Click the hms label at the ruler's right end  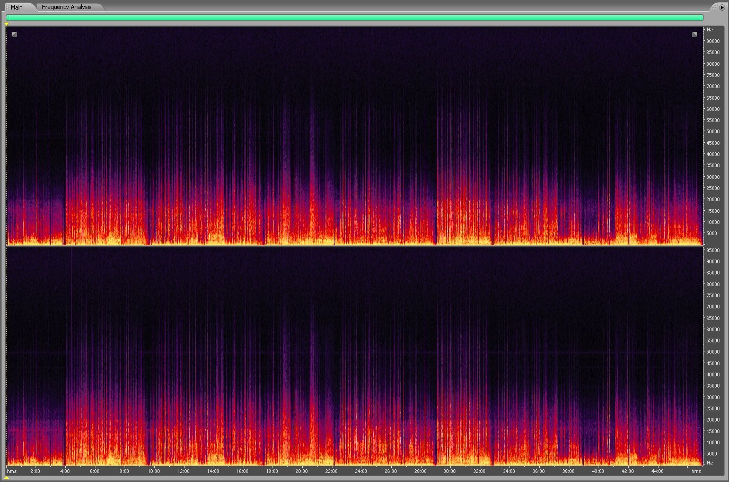coord(696,471)
